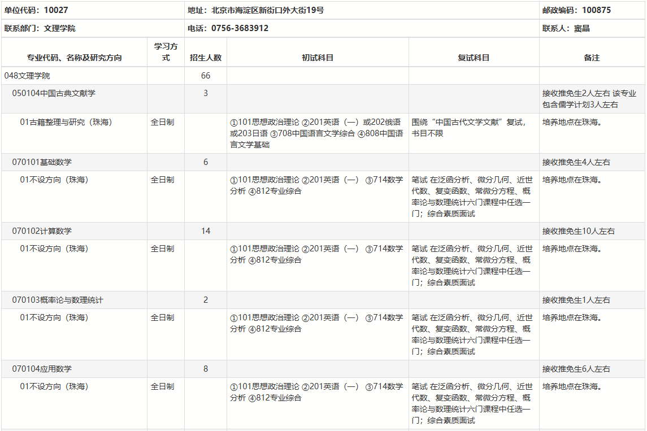
Task: Select the 复试科目 column header
Action: [x=474, y=58]
